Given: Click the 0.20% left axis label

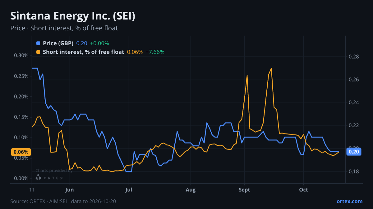Looking at the screenshot, I should pos(21,97).
